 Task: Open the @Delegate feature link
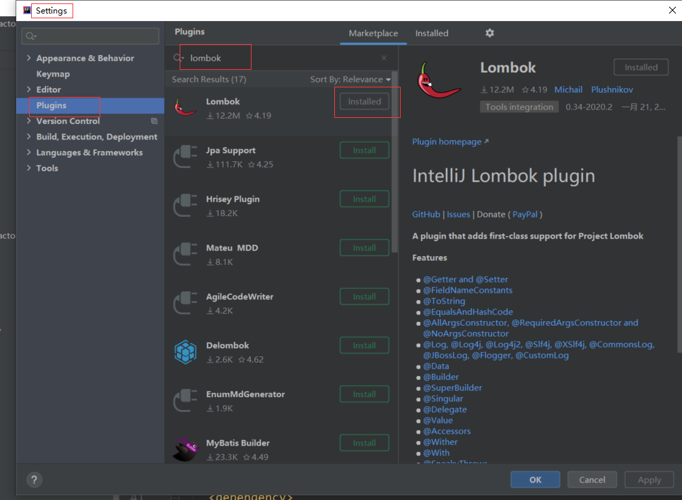445,410
